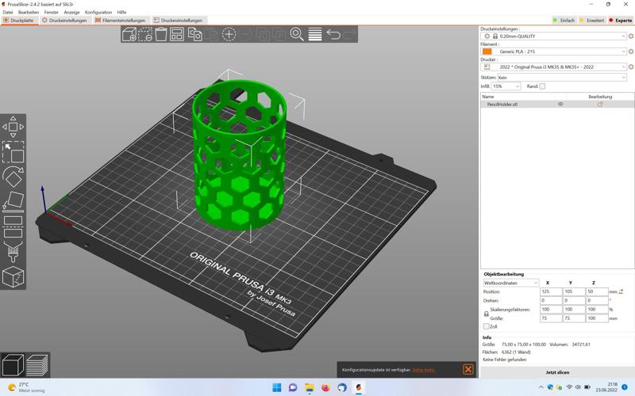This screenshot has width=635, height=396.
Task: Select the paint-on supports brush tool
Action: [13, 252]
